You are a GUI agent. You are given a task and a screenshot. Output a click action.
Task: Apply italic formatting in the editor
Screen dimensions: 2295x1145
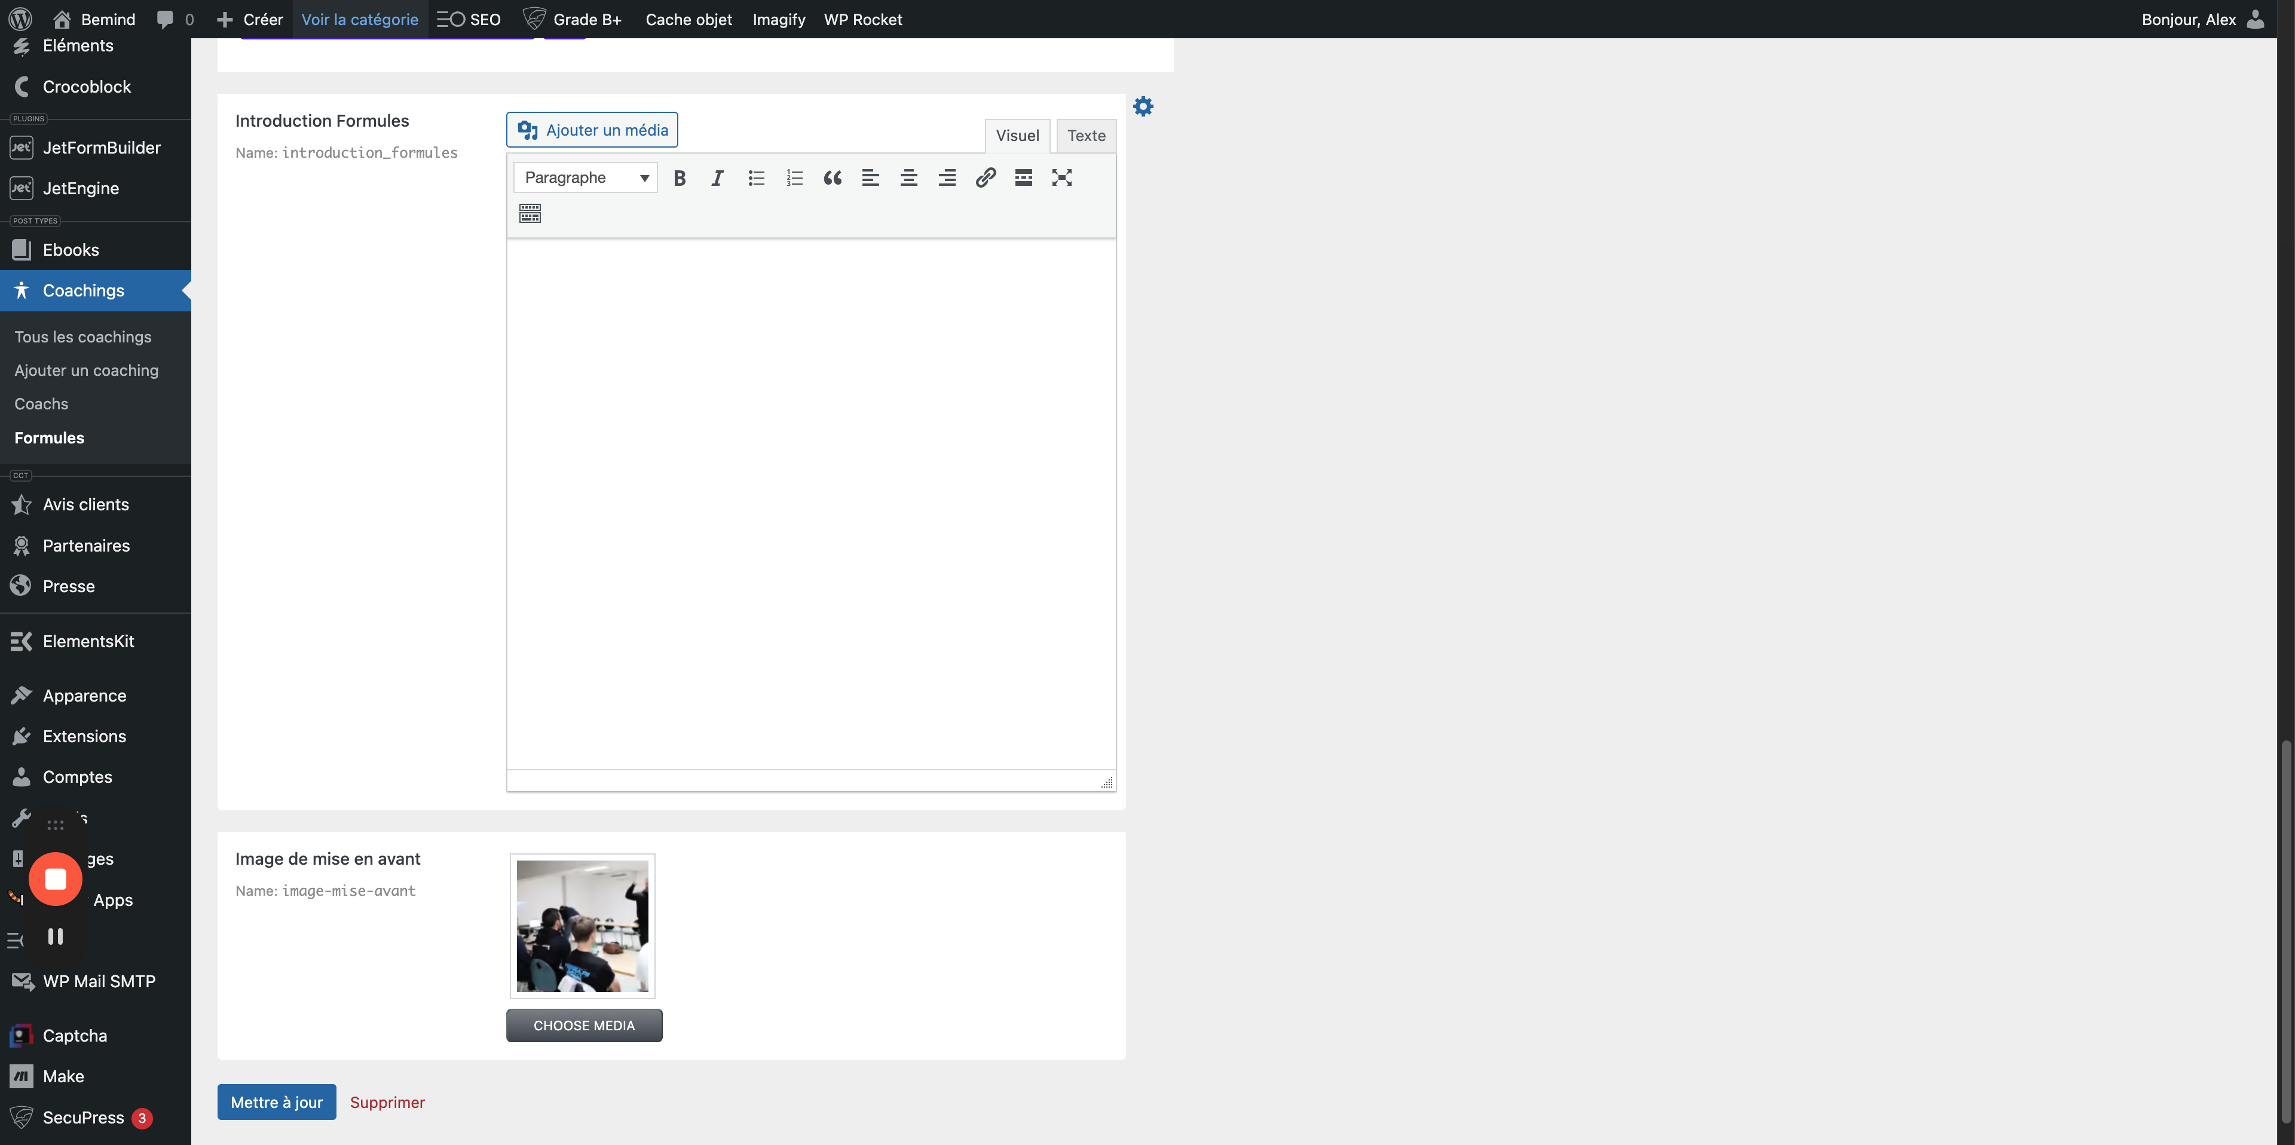pos(717,177)
